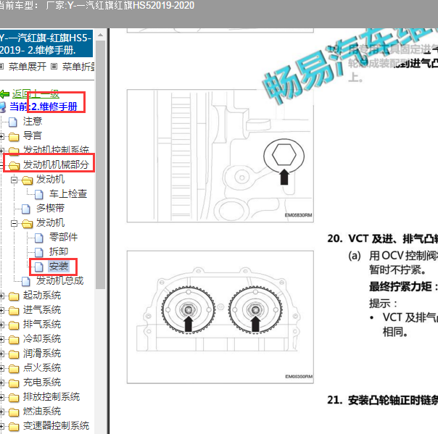The width and height of the screenshot is (438, 434).
Task: Click the folder icon beside 充电系统
Action: tap(14, 383)
